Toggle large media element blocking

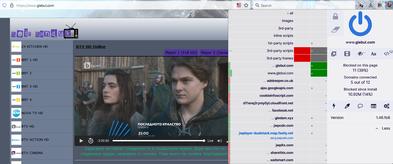pyautogui.click(x=347, y=54)
